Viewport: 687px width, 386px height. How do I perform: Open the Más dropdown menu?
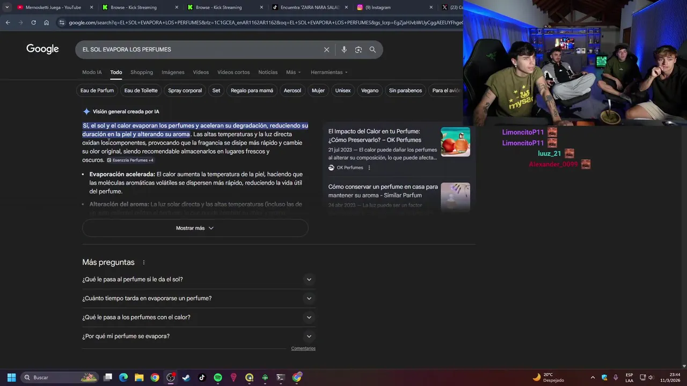tap(293, 72)
